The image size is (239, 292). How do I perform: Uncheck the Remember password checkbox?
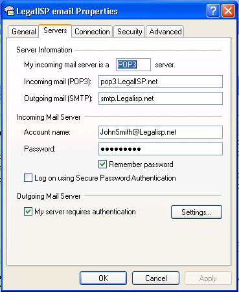tap(102, 164)
